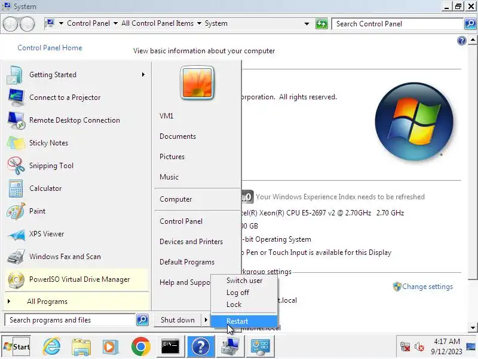This screenshot has height=359, width=478.
Task: Open dropdown arrow after All Control Panel Items
Action: 199,23
